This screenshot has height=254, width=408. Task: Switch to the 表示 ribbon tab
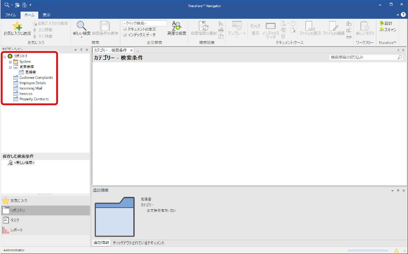coord(46,15)
